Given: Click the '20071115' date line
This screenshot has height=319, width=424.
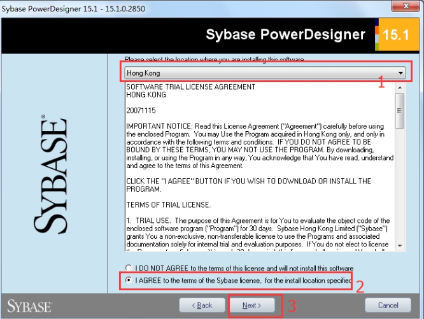Looking at the screenshot, I should [x=141, y=111].
